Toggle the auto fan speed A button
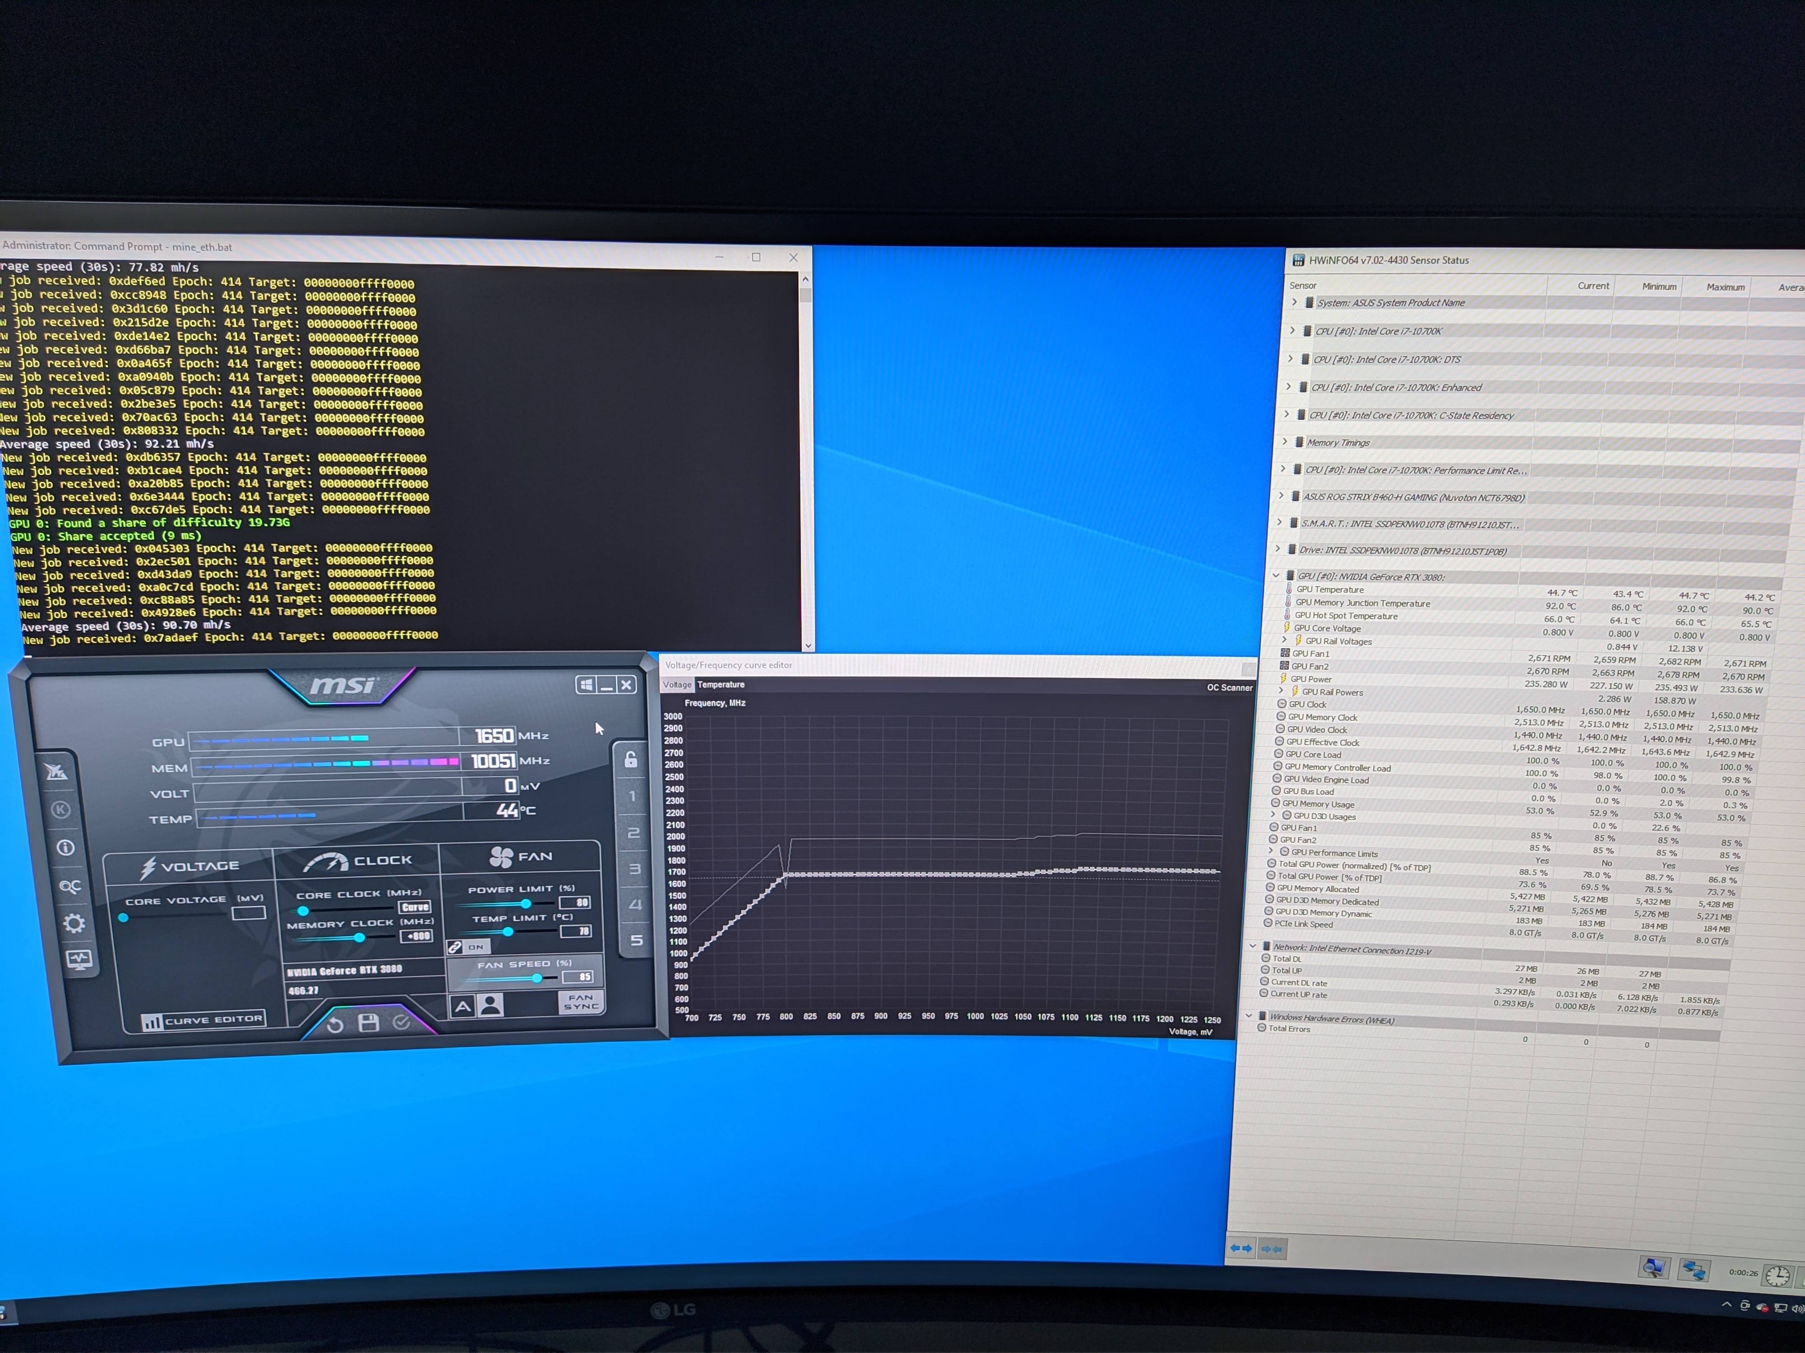 463,1006
